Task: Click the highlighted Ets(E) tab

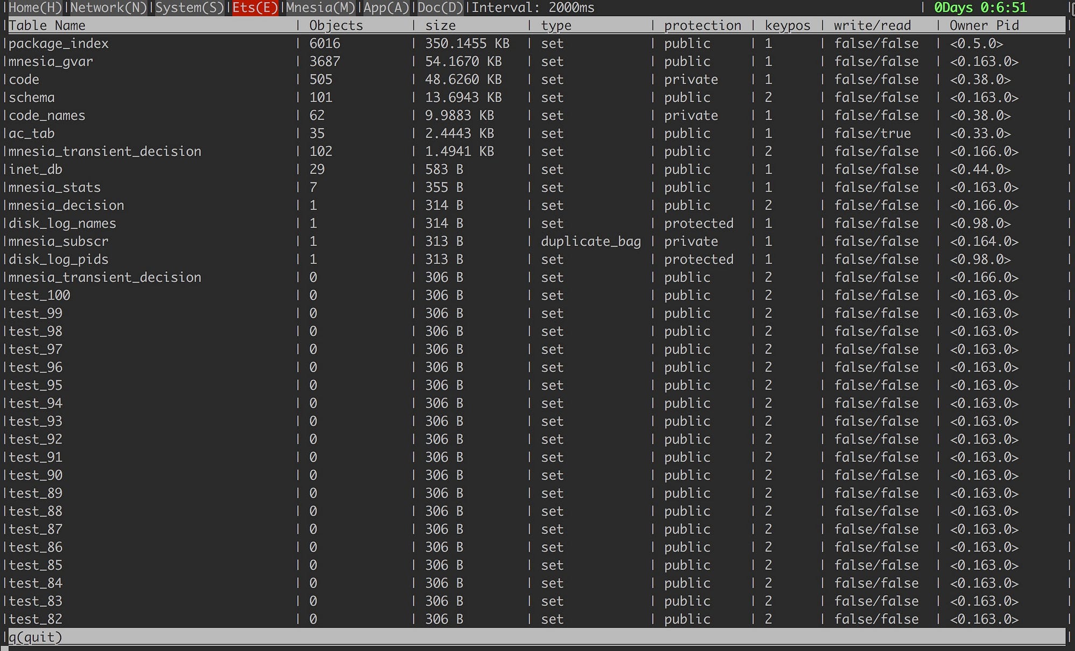Action: coord(255,8)
